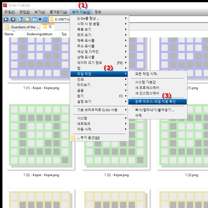The width and height of the screenshot is (208, 208).
Task: Choose 삭제 in the submenu
Action: click(x=158, y=116)
